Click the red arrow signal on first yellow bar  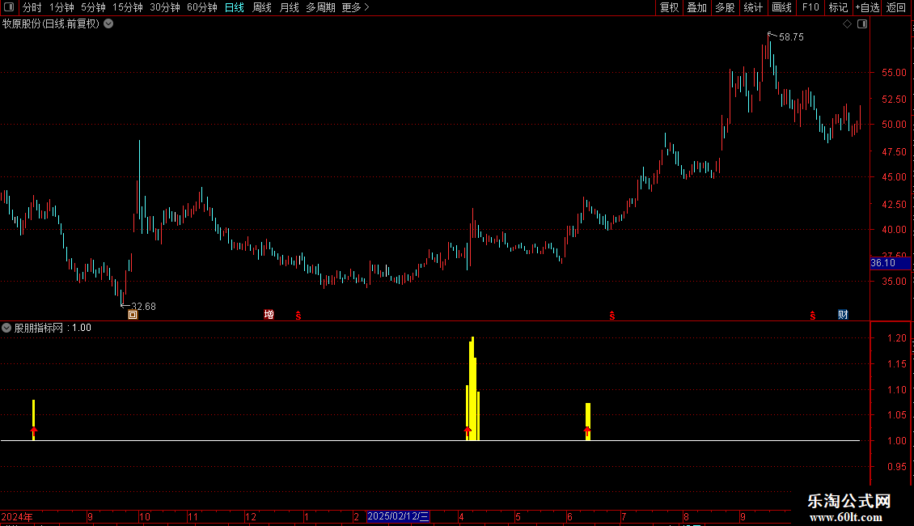coord(34,431)
